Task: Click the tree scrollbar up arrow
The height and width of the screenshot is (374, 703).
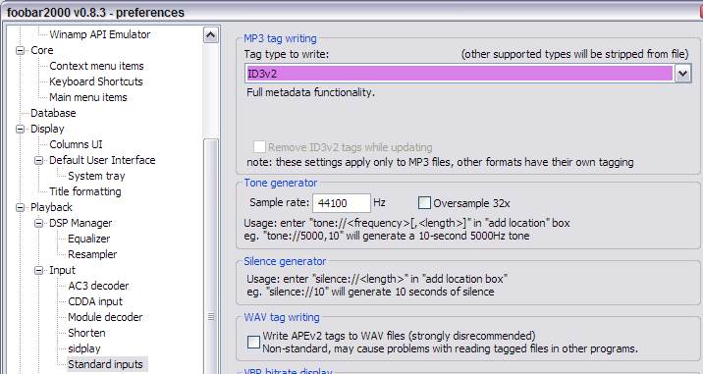Action: 211,35
